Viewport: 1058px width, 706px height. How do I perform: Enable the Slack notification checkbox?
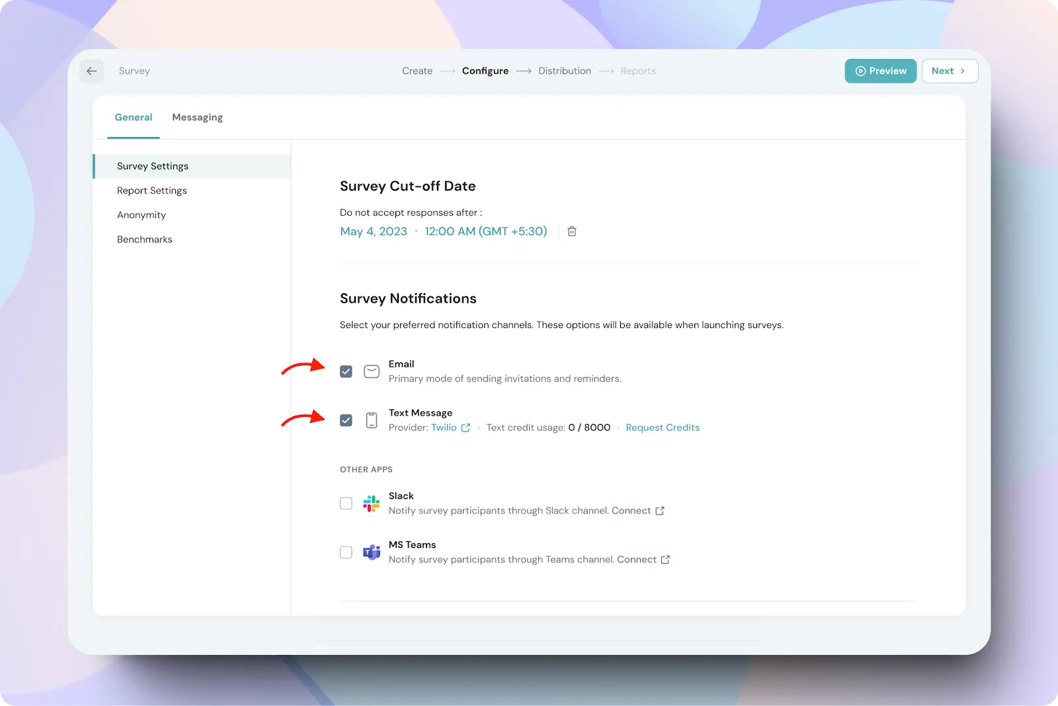click(346, 504)
